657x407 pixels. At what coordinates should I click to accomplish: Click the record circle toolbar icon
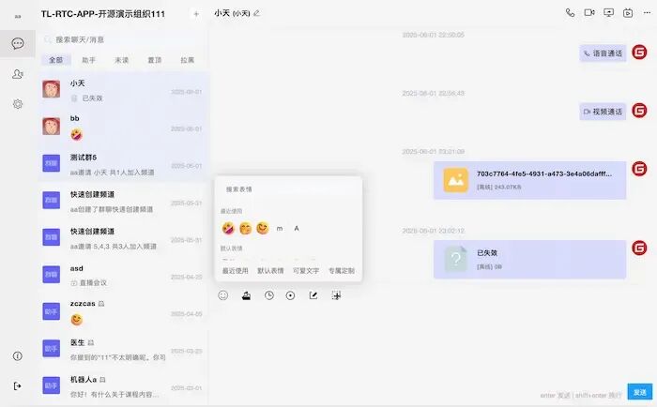point(290,295)
